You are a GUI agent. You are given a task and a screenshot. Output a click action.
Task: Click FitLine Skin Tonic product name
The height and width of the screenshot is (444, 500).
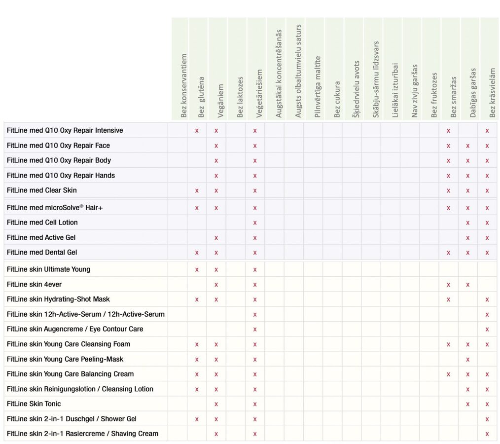[34, 404]
